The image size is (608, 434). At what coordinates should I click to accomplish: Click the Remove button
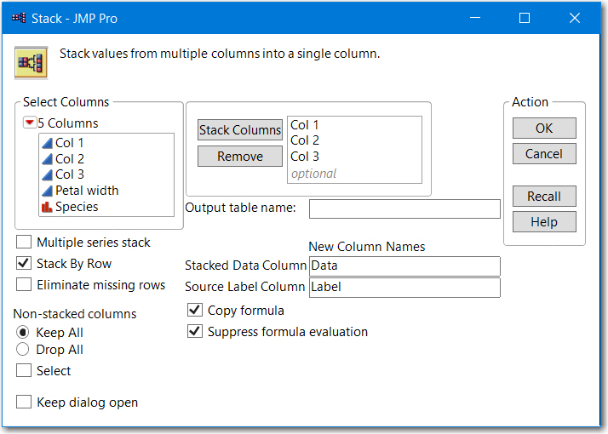[x=239, y=157]
